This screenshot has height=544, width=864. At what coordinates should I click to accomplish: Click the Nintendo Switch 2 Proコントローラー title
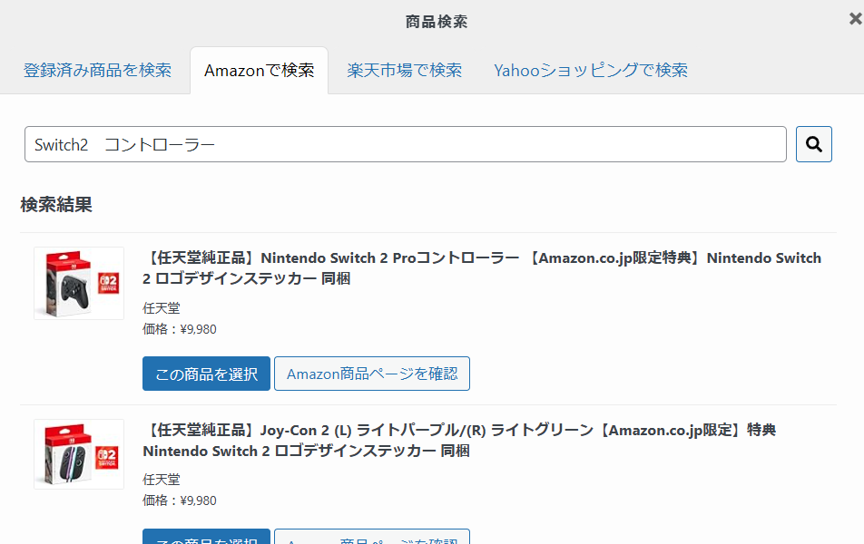481,268
